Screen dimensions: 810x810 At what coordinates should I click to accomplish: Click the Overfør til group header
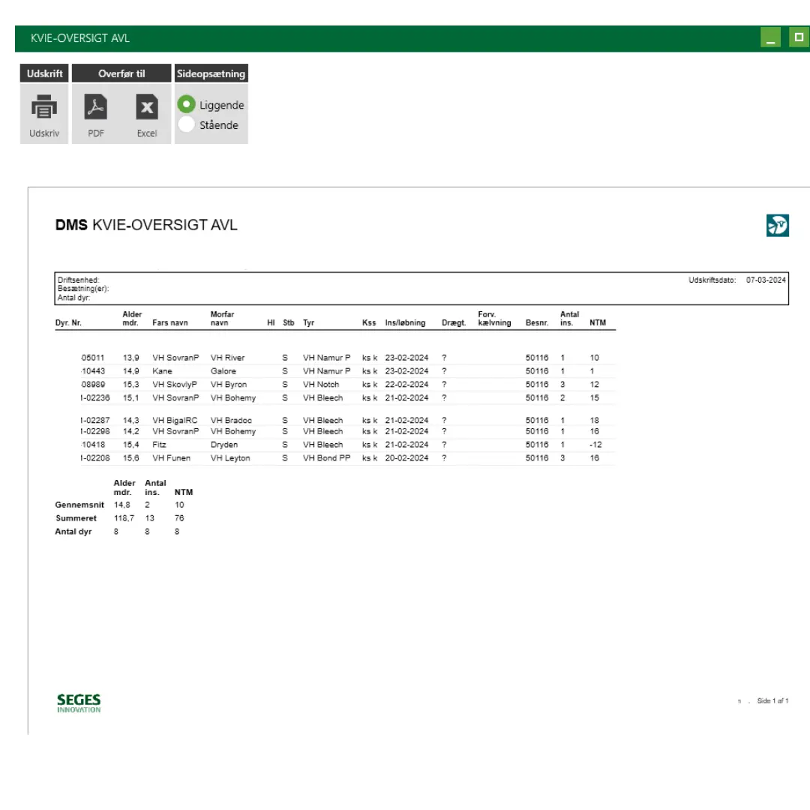pos(121,73)
